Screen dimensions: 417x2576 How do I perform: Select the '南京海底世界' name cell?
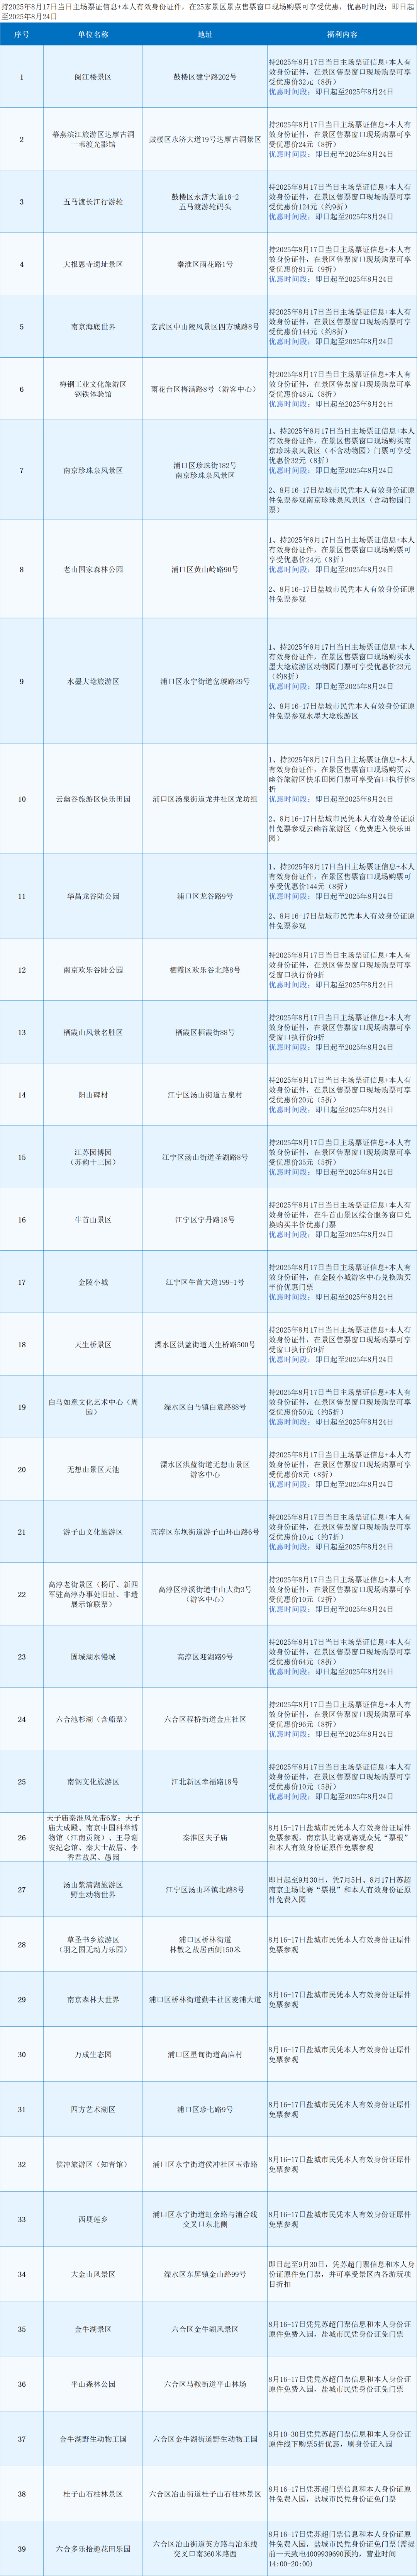point(93,326)
